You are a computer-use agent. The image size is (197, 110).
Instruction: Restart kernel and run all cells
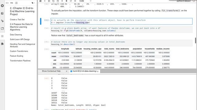tap(75, 1)
